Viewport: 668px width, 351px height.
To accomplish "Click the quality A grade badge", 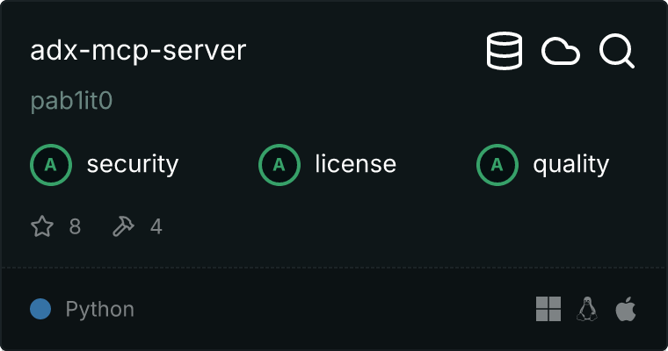I will tap(497, 164).
